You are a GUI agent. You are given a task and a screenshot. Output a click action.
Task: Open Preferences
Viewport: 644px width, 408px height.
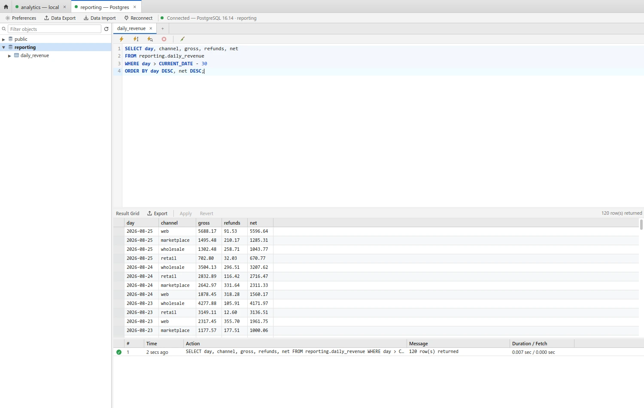21,18
